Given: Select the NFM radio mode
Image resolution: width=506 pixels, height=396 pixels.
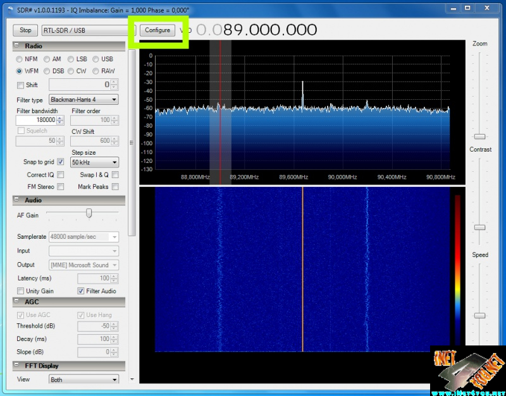Looking at the screenshot, I should pyautogui.click(x=20, y=59).
